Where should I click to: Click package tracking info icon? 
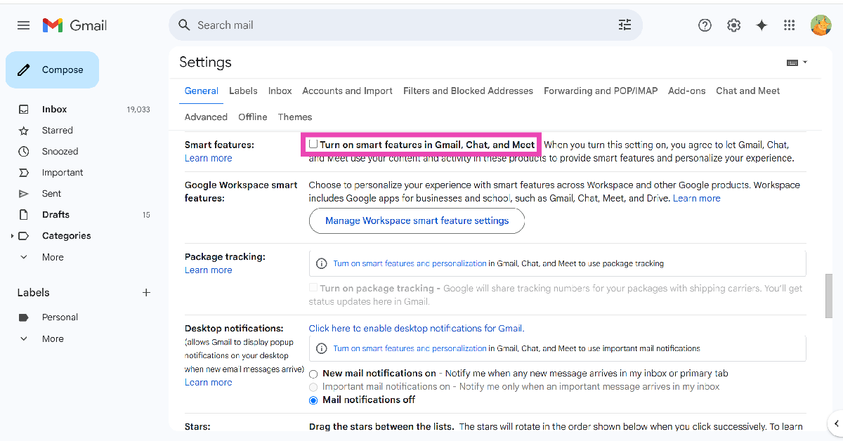322,264
